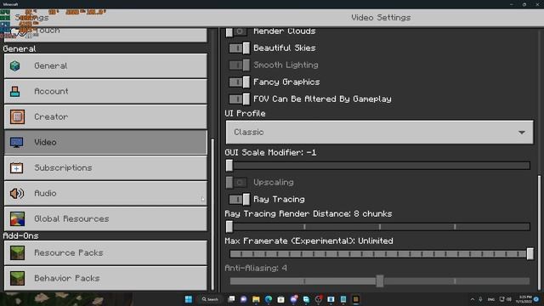Viewport: 544px width, 306px height.
Task: Disable Beautiful Skies toggle
Action: coord(239,48)
